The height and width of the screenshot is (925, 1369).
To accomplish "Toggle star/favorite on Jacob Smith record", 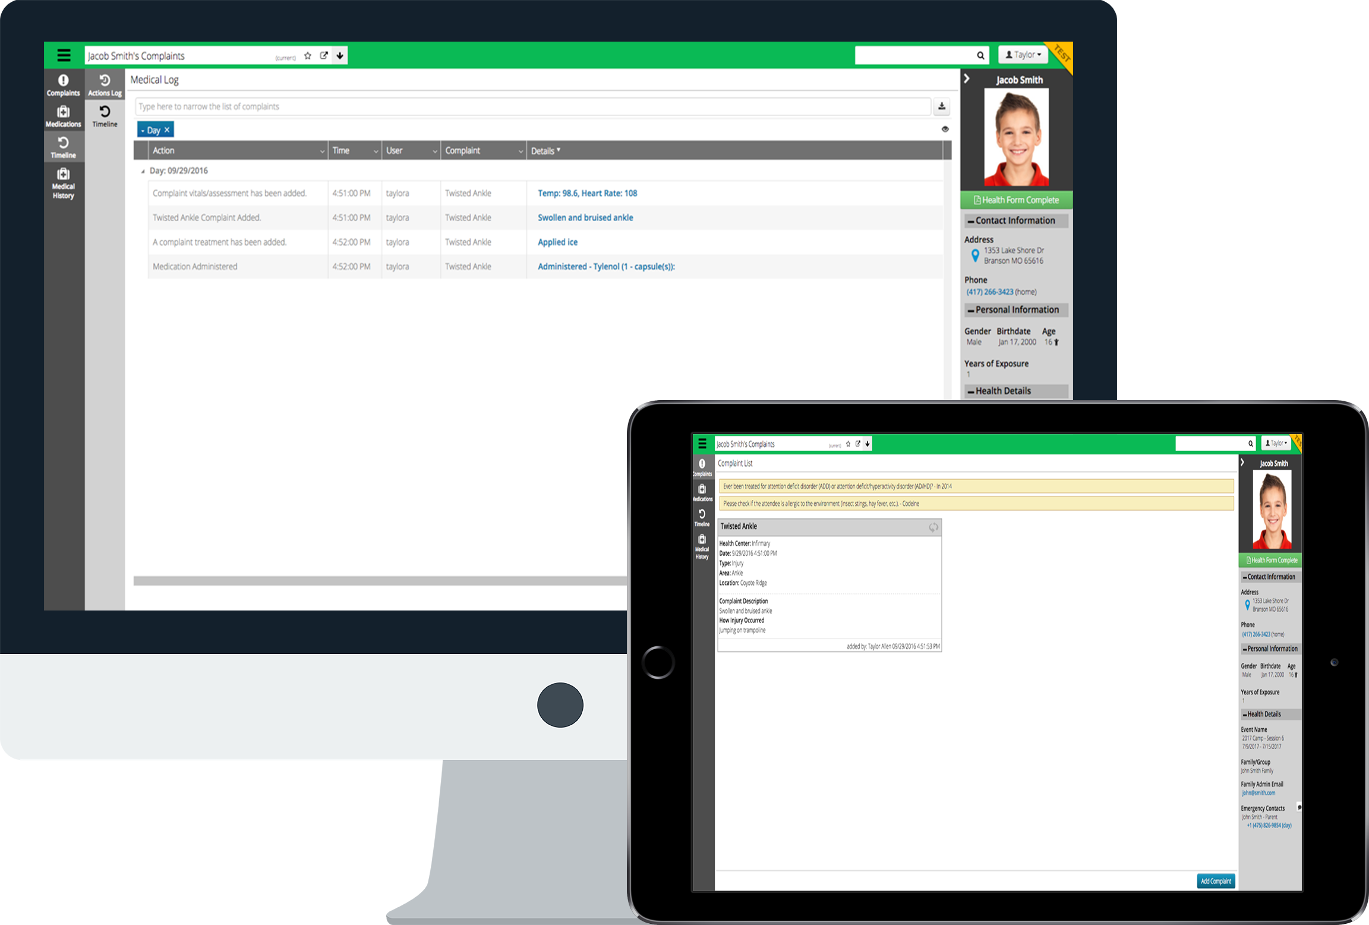I will pyautogui.click(x=308, y=56).
